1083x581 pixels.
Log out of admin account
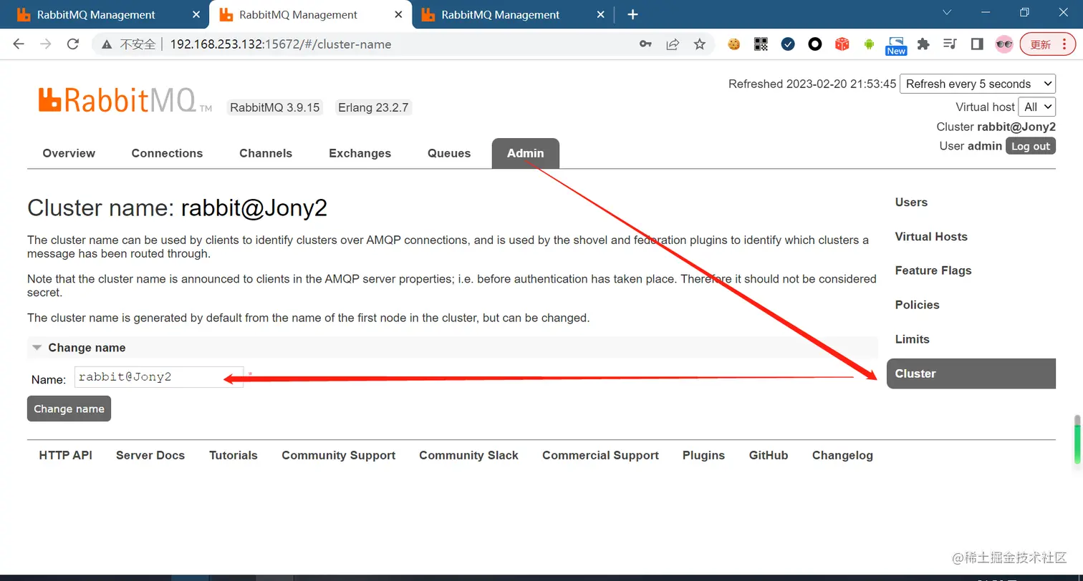[1031, 146]
